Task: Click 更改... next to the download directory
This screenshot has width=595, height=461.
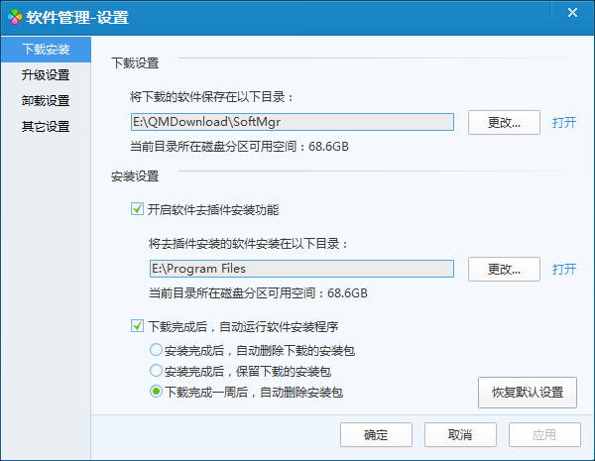Action: (504, 123)
